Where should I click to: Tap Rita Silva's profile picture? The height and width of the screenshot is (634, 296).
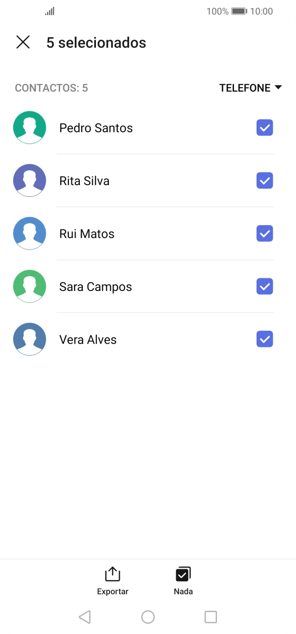(29, 180)
